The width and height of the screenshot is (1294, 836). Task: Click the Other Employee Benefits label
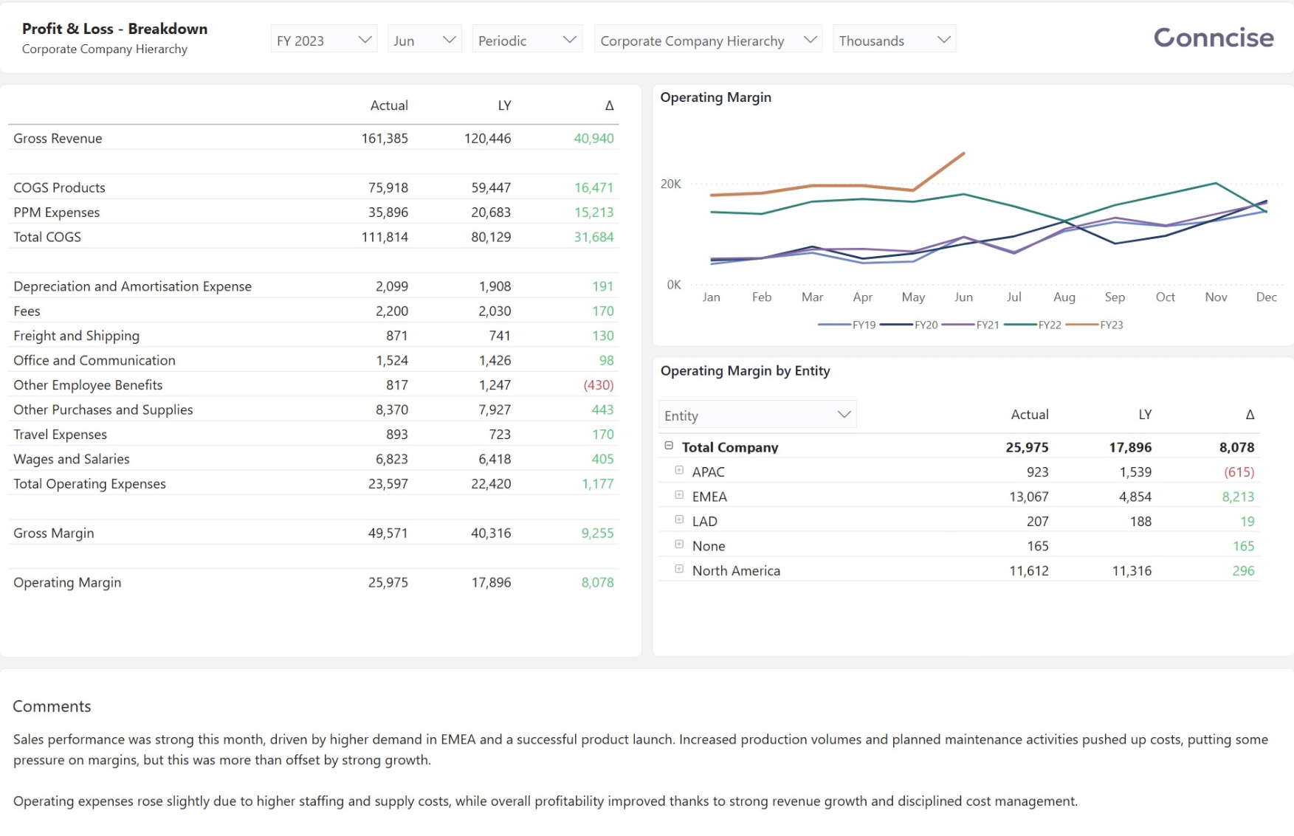click(x=88, y=385)
